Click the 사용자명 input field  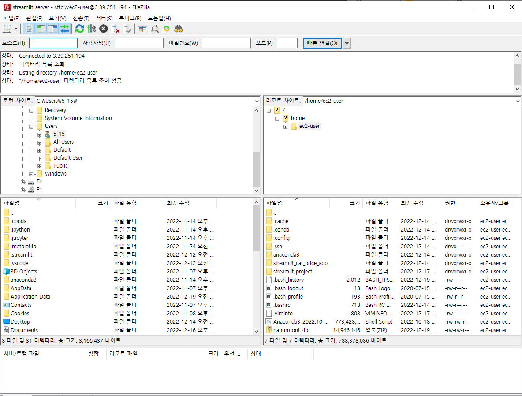tap(139, 43)
